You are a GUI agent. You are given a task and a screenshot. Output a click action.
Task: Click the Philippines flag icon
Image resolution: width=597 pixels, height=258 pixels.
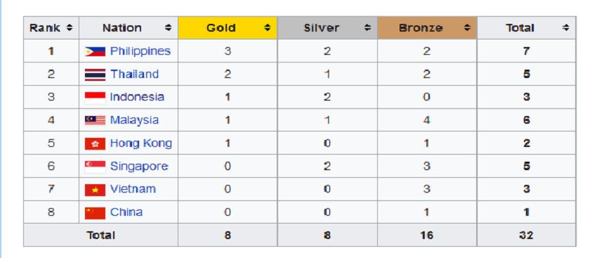pos(95,51)
